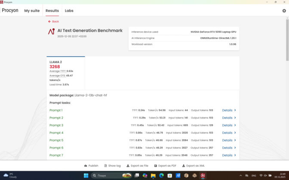289x180 pixels.
Task: Click the Average TTFT label
Action: (58, 71)
